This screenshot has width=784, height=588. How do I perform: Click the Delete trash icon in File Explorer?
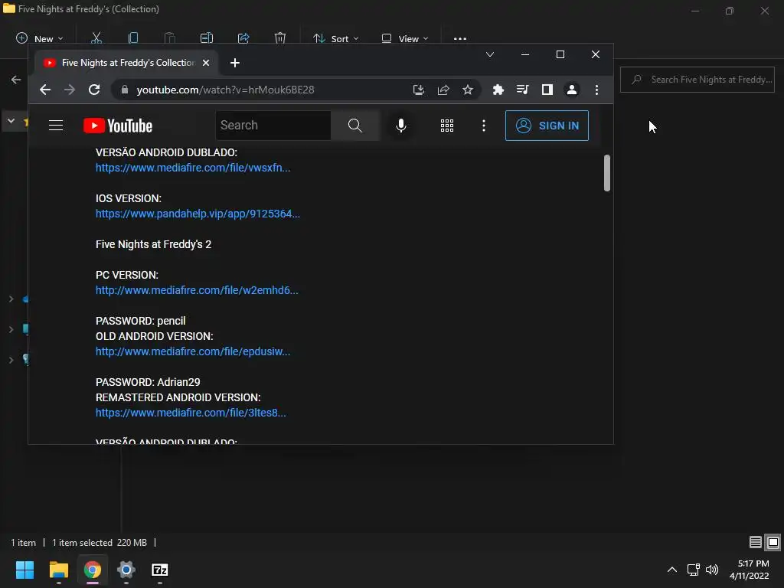pos(280,38)
